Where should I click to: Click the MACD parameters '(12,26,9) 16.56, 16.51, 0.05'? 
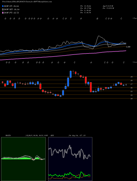click(x=36, y=135)
